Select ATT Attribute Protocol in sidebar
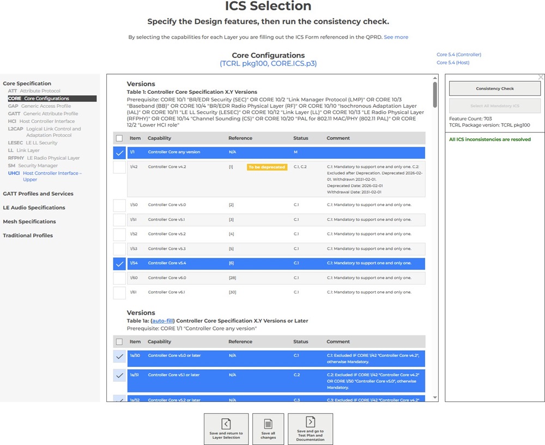This screenshot has width=545, height=445. [34, 91]
